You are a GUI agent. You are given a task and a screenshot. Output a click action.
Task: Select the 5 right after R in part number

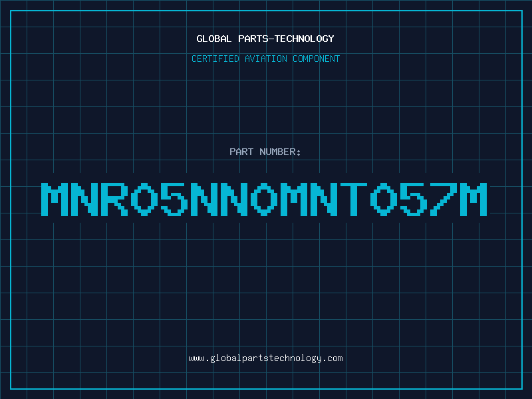174,199
